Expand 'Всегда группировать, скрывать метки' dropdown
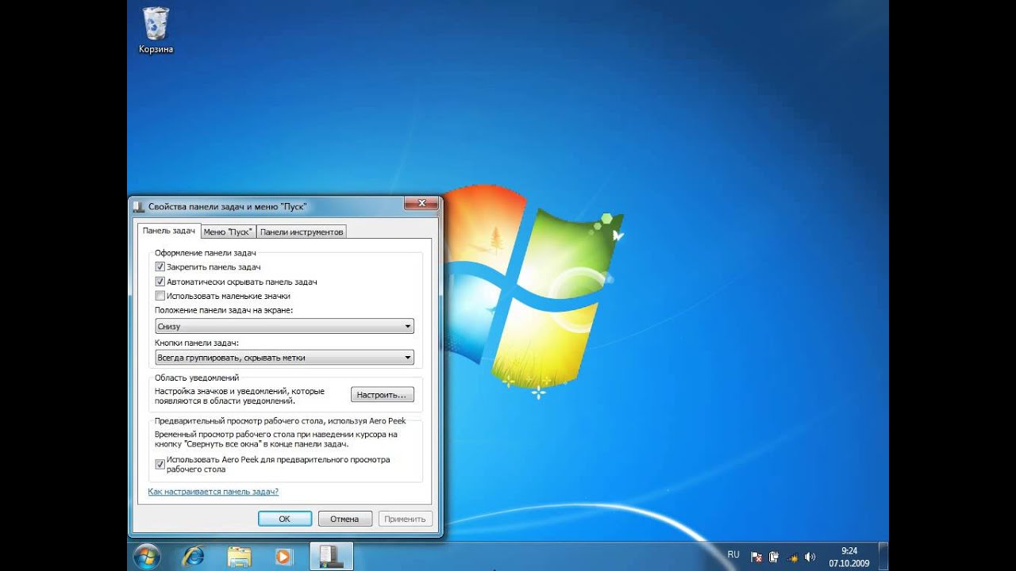 point(284,358)
